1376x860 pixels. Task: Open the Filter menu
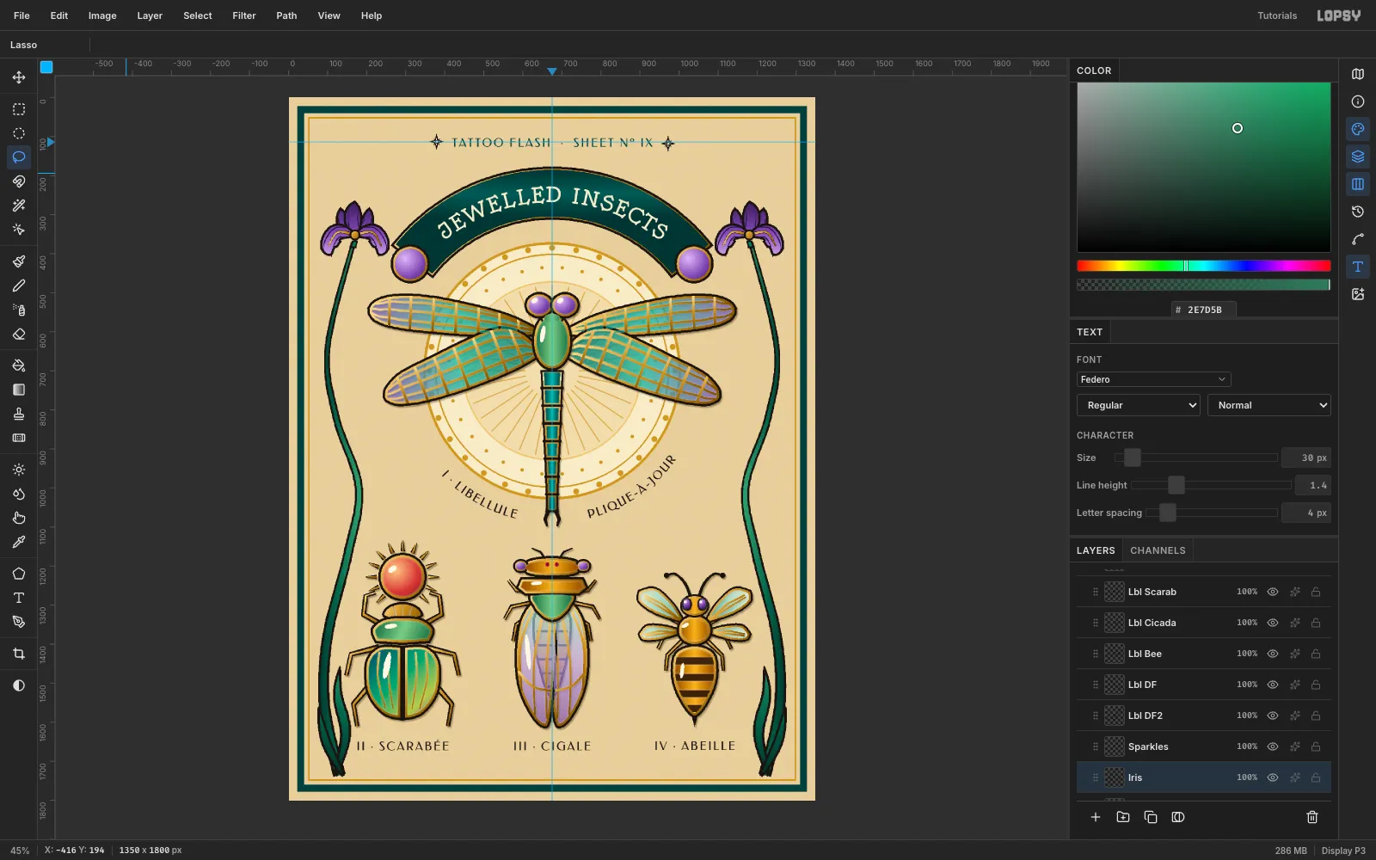point(244,15)
